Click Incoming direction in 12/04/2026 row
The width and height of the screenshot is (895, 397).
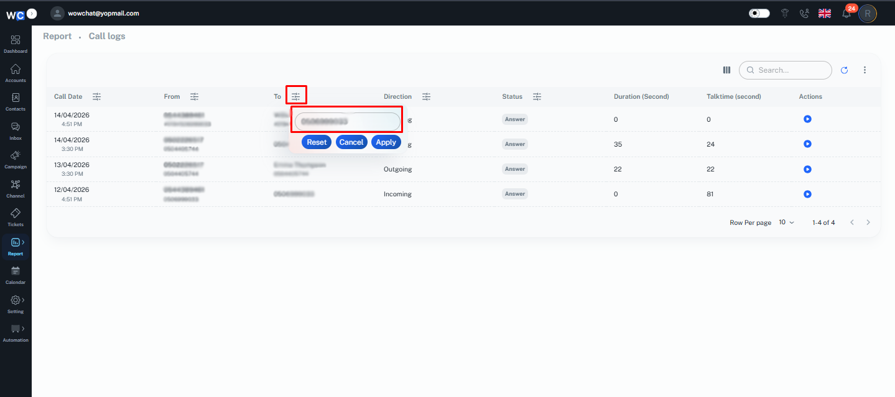[x=397, y=194]
